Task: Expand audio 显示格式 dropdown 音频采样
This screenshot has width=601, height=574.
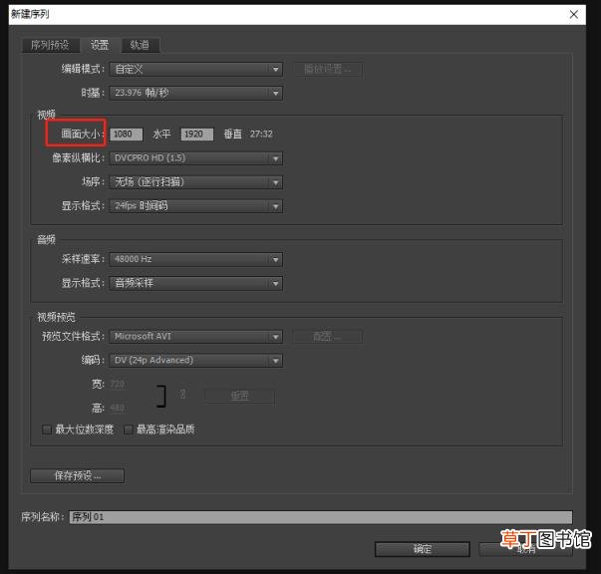Action: pos(196,284)
